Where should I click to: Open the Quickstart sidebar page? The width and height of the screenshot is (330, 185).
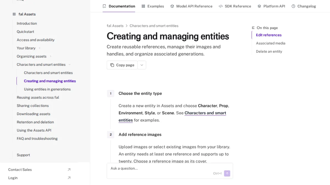click(25, 32)
